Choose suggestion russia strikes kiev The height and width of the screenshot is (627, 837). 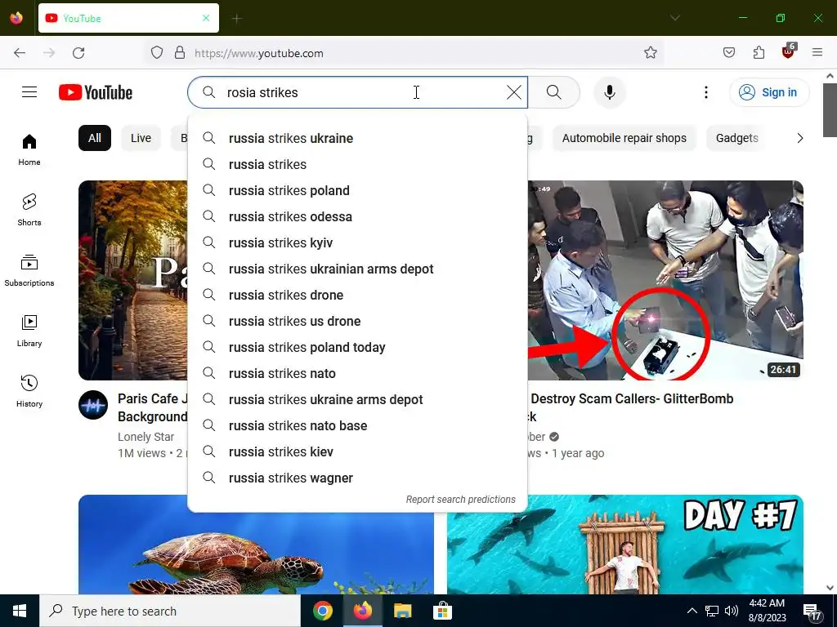point(358,451)
